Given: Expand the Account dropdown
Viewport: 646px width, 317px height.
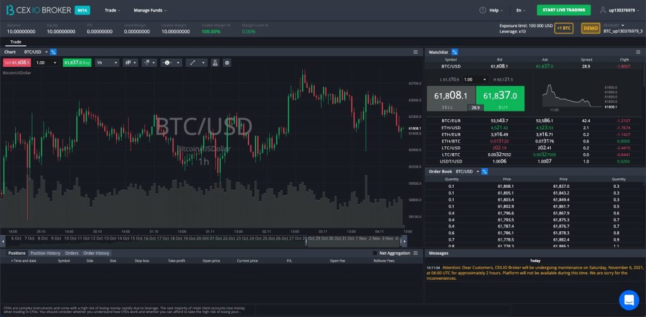Looking at the screenshot, I should tap(613, 25).
